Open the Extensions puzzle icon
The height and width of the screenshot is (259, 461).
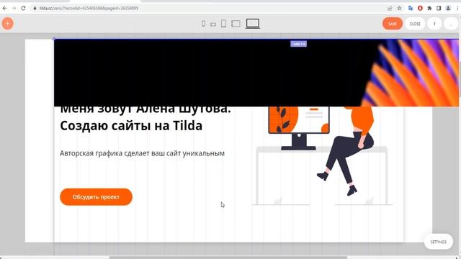[429, 8]
